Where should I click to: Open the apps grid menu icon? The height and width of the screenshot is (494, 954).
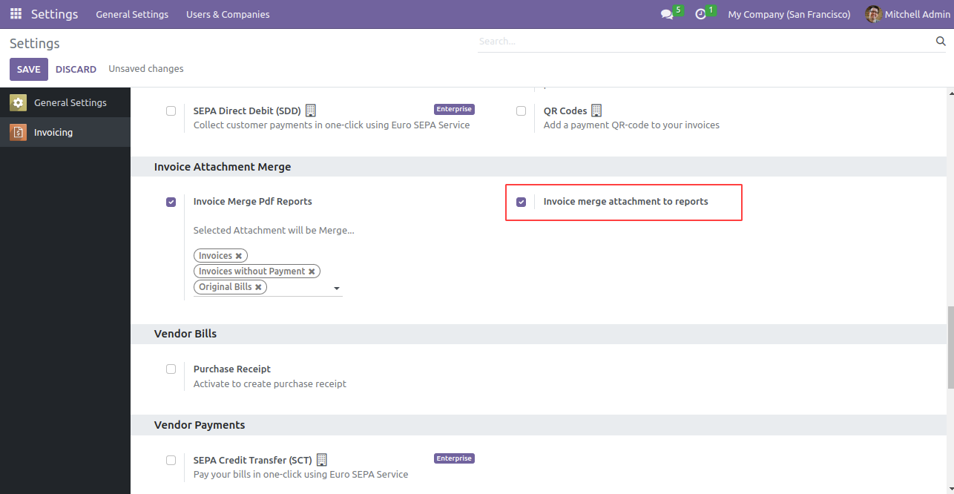point(16,14)
